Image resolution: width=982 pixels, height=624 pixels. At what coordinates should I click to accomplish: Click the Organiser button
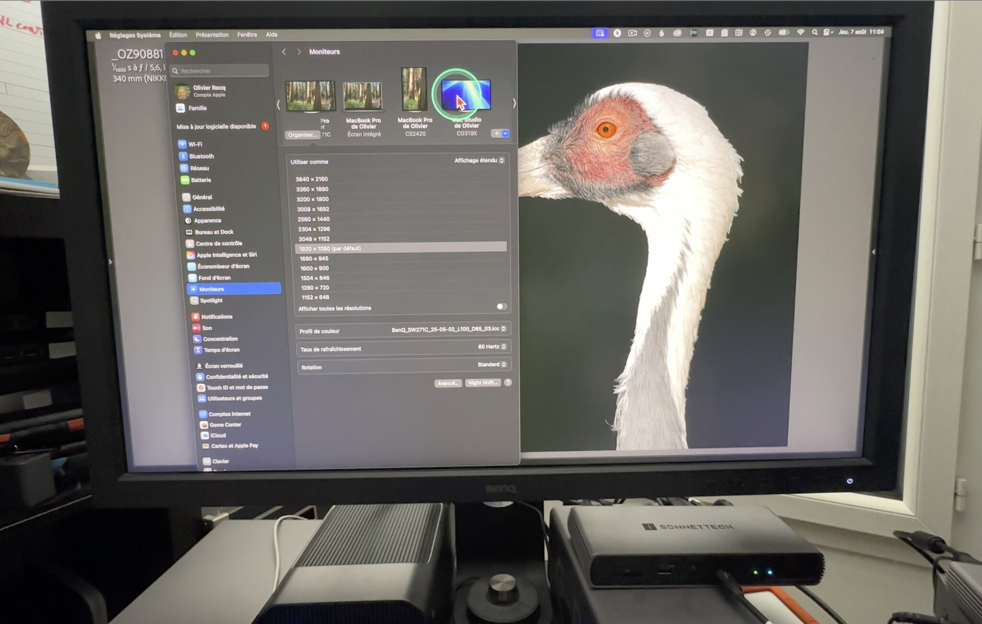(303, 135)
